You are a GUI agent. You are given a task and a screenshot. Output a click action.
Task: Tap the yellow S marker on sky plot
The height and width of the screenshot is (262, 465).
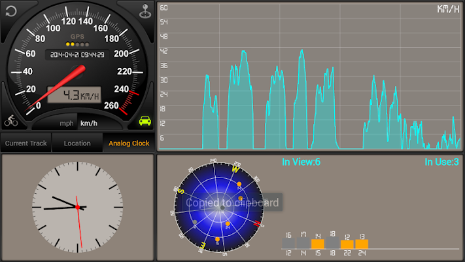(181, 191)
